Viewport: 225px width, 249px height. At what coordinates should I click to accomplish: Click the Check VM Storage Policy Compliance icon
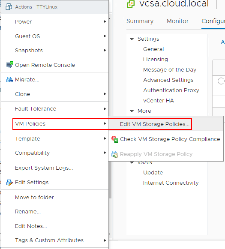[115, 139]
